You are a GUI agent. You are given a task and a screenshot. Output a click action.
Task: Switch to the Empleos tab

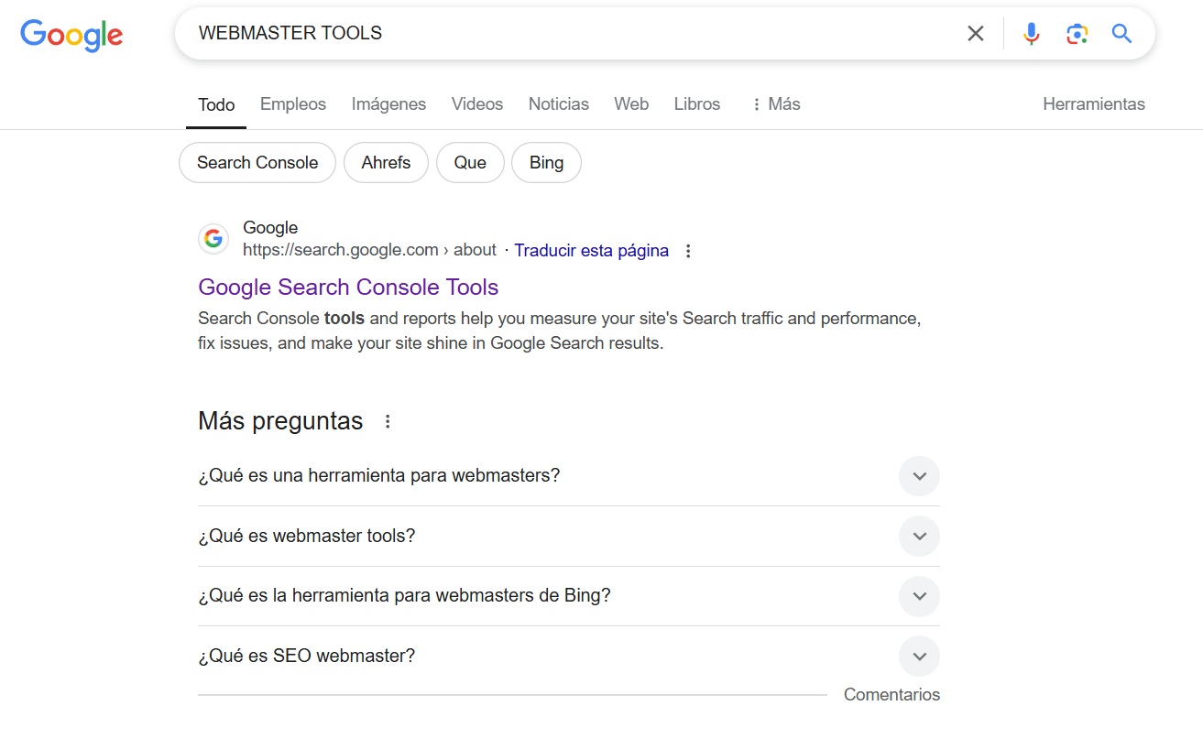click(293, 104)
